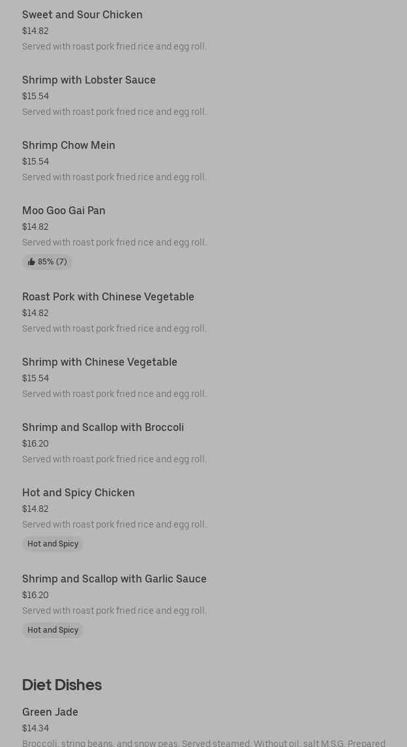Click the $16.20 price under Shrimp and Scallop with Broccoli
The image size is (407, 747).
pyautogui.click(x=35, y=443)
